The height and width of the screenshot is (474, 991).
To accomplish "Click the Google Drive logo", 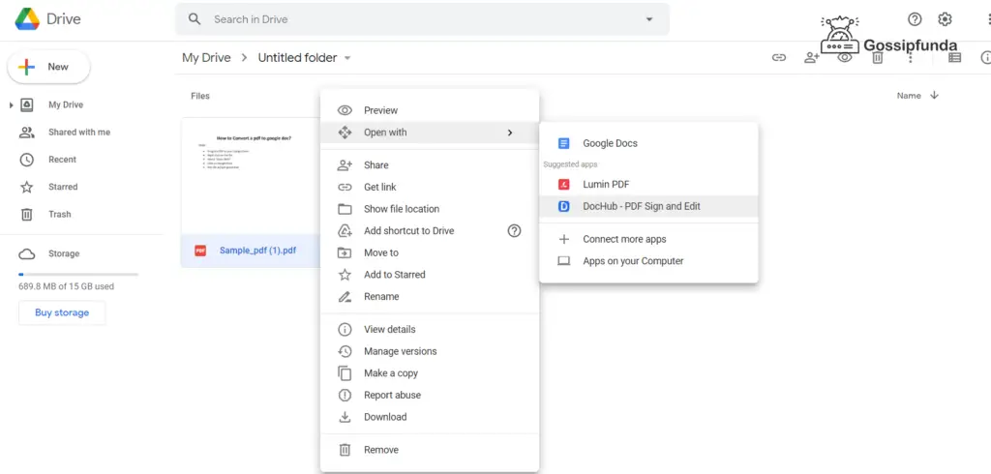I will coord(28,19).
